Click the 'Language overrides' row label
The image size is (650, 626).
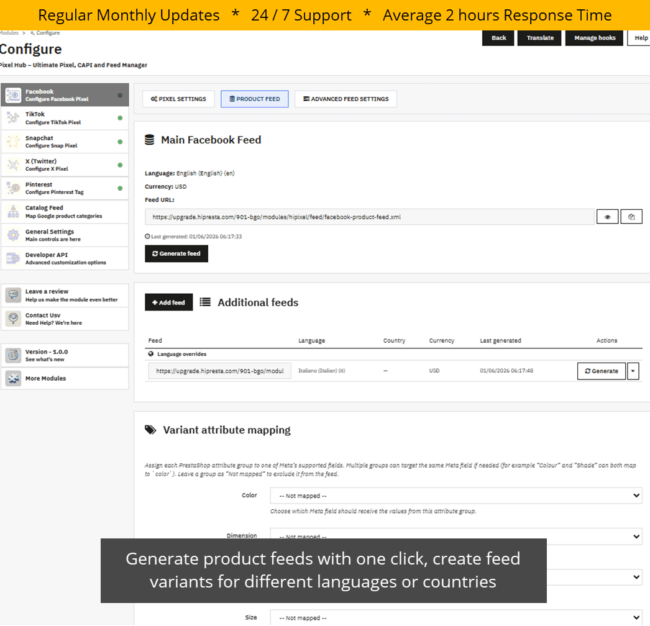pyautogui.click(x=181, y=354)
